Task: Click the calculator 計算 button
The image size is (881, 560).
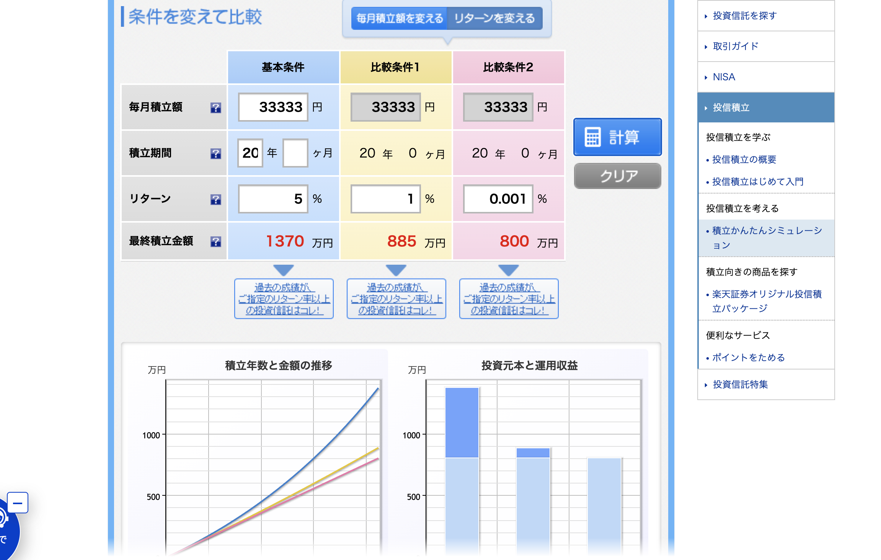Action: pos(617,137)
